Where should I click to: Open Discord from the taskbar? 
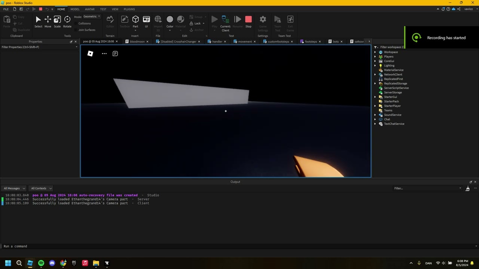pyautogui.click(x=52, y=263)
